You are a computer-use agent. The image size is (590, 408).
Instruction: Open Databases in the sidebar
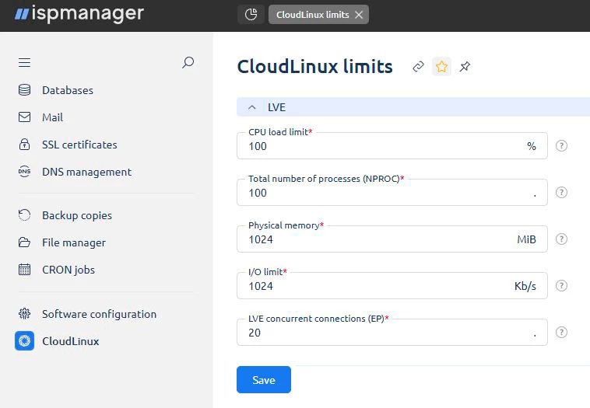67,90
